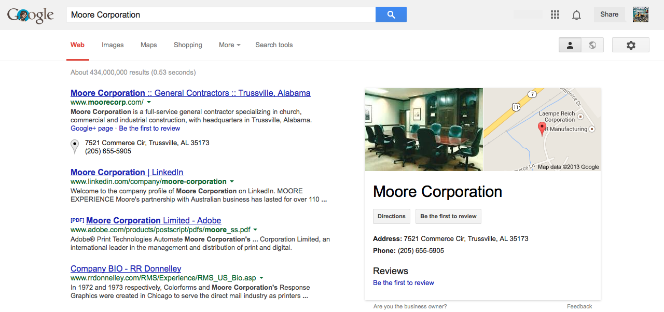Open the dropdown arrow beside the LinkedIn URL

(x=232, y=182)
